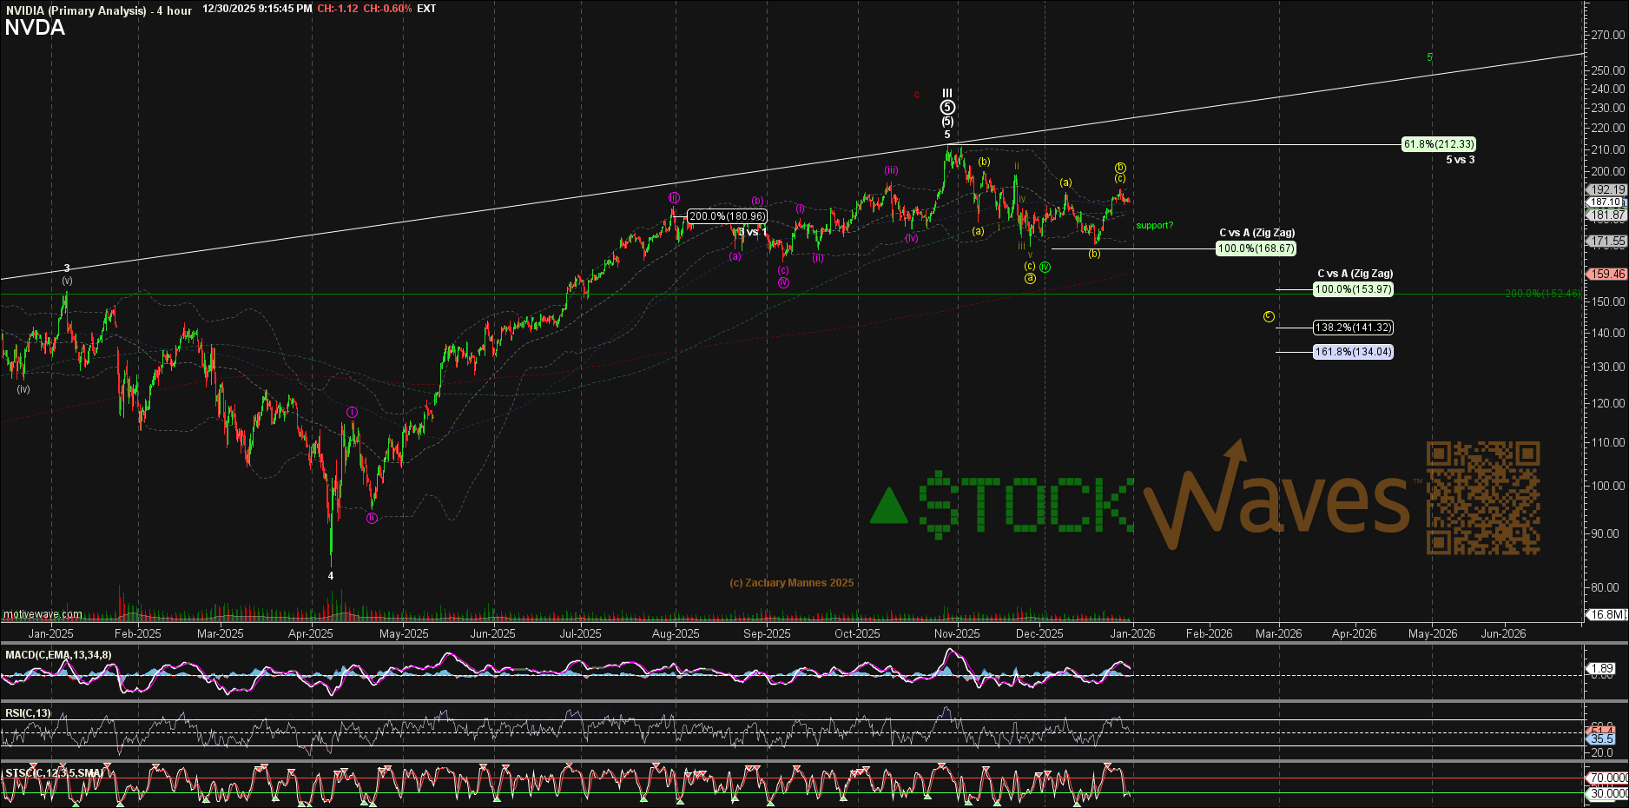Select the red 159.46 price axis marker
Viewport: 1629px width, 808px height.
(1606, 274)
